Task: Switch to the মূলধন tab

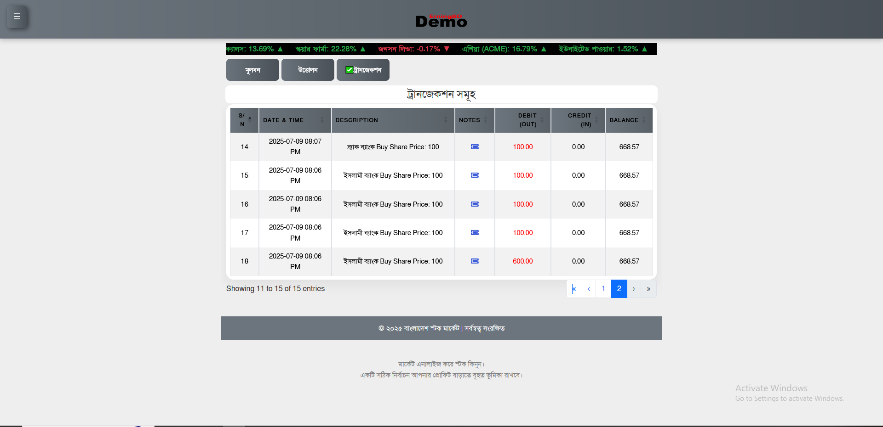Action: point(252,70)
